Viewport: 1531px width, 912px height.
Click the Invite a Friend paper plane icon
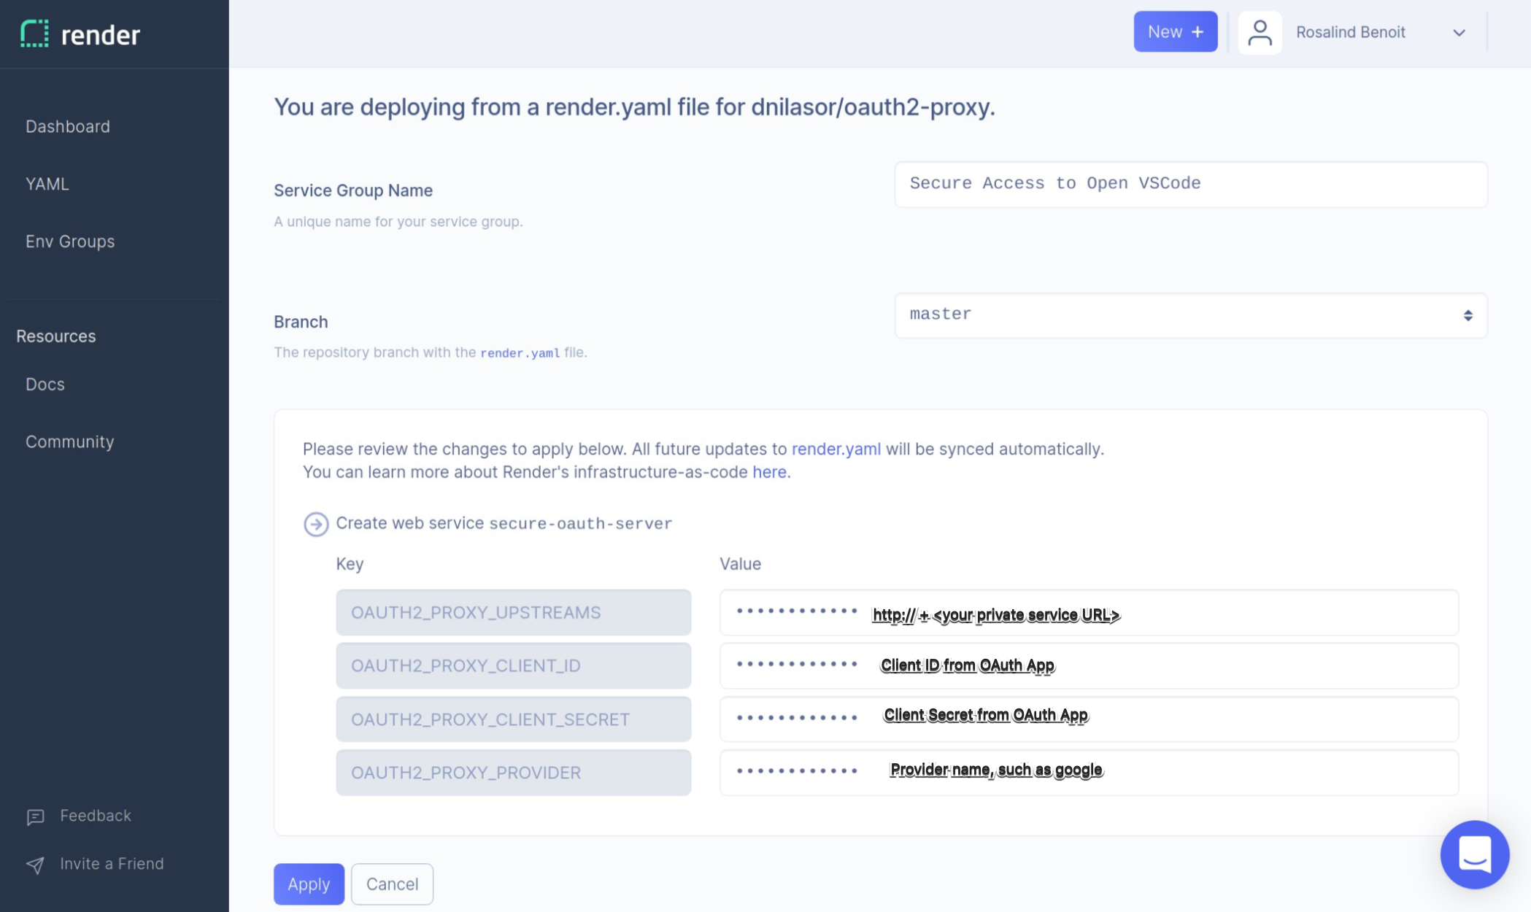[34, 864]
